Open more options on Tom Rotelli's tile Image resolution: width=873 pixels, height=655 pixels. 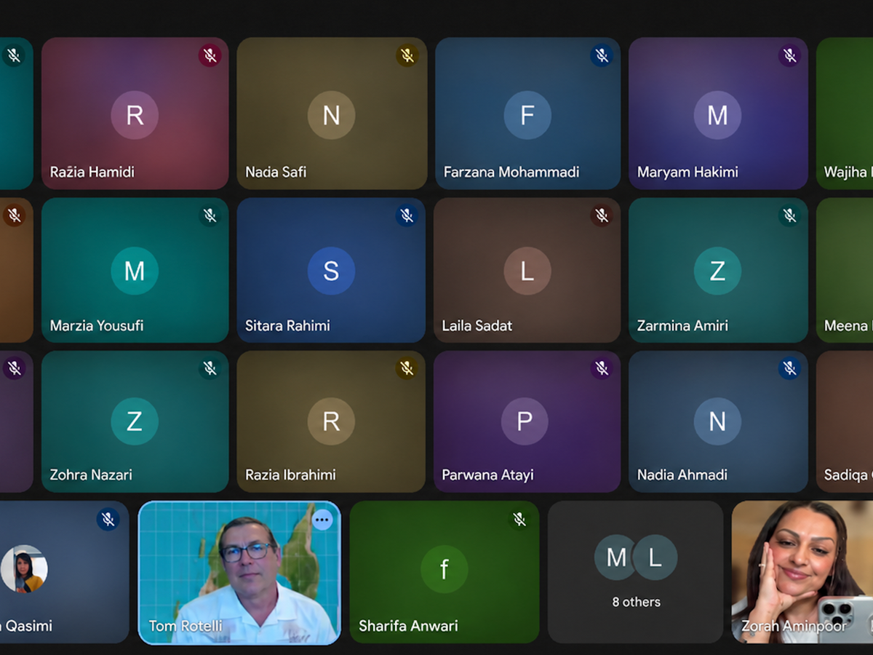click(322, 519)
